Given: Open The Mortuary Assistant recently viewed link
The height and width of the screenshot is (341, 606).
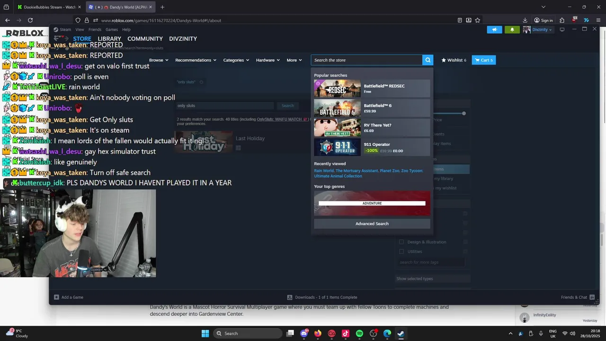Looking at the screenshot, I should coord(356,170).
